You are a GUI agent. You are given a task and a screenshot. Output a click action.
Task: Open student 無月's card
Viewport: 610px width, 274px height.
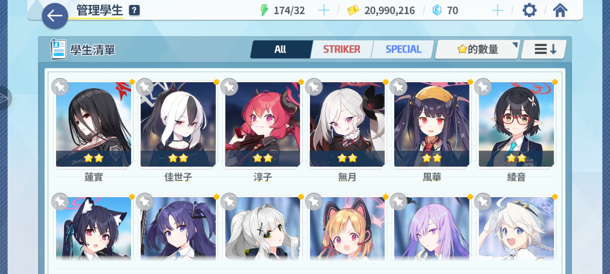click(347, 124)
